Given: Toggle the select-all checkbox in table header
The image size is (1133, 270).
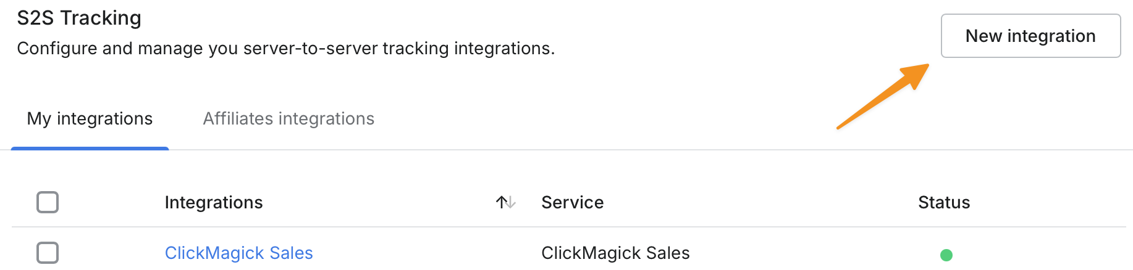Looking at the screenshot, I should (48, 202).
